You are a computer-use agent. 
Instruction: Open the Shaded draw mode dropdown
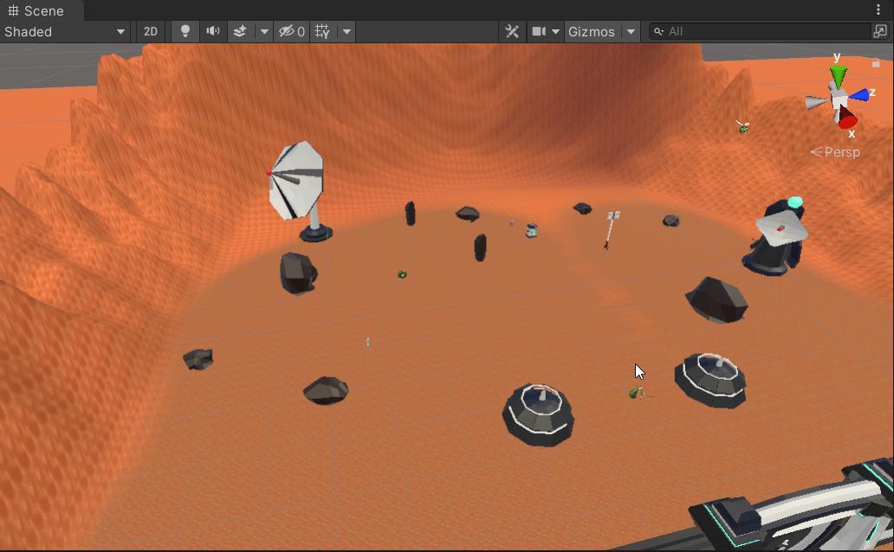(61, 31)
